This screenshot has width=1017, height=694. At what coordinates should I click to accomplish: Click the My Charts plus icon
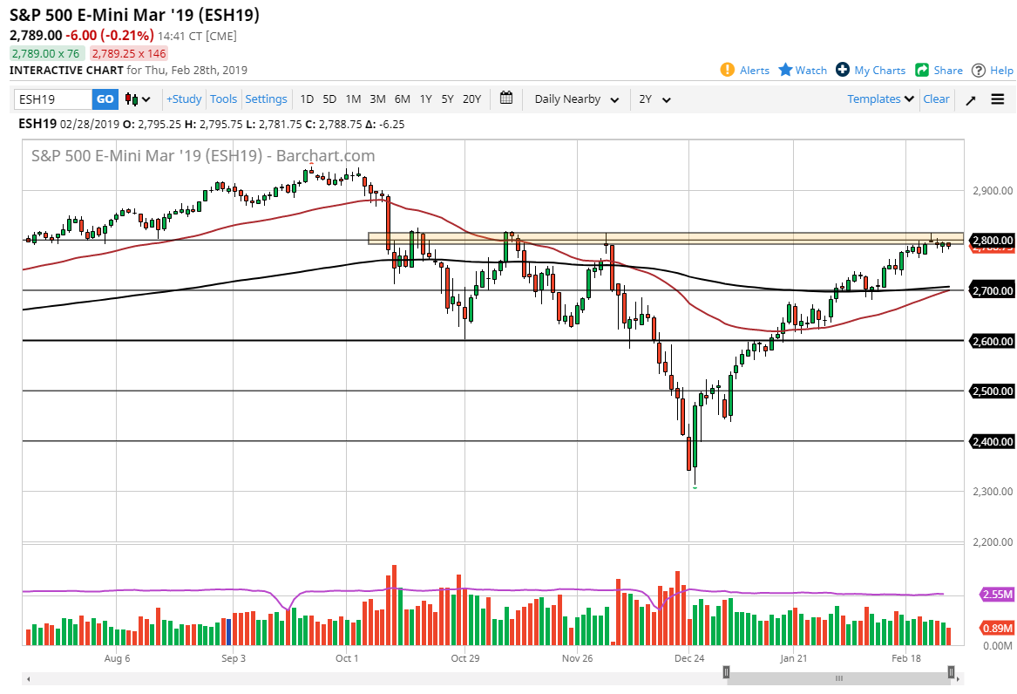(842, 71)
